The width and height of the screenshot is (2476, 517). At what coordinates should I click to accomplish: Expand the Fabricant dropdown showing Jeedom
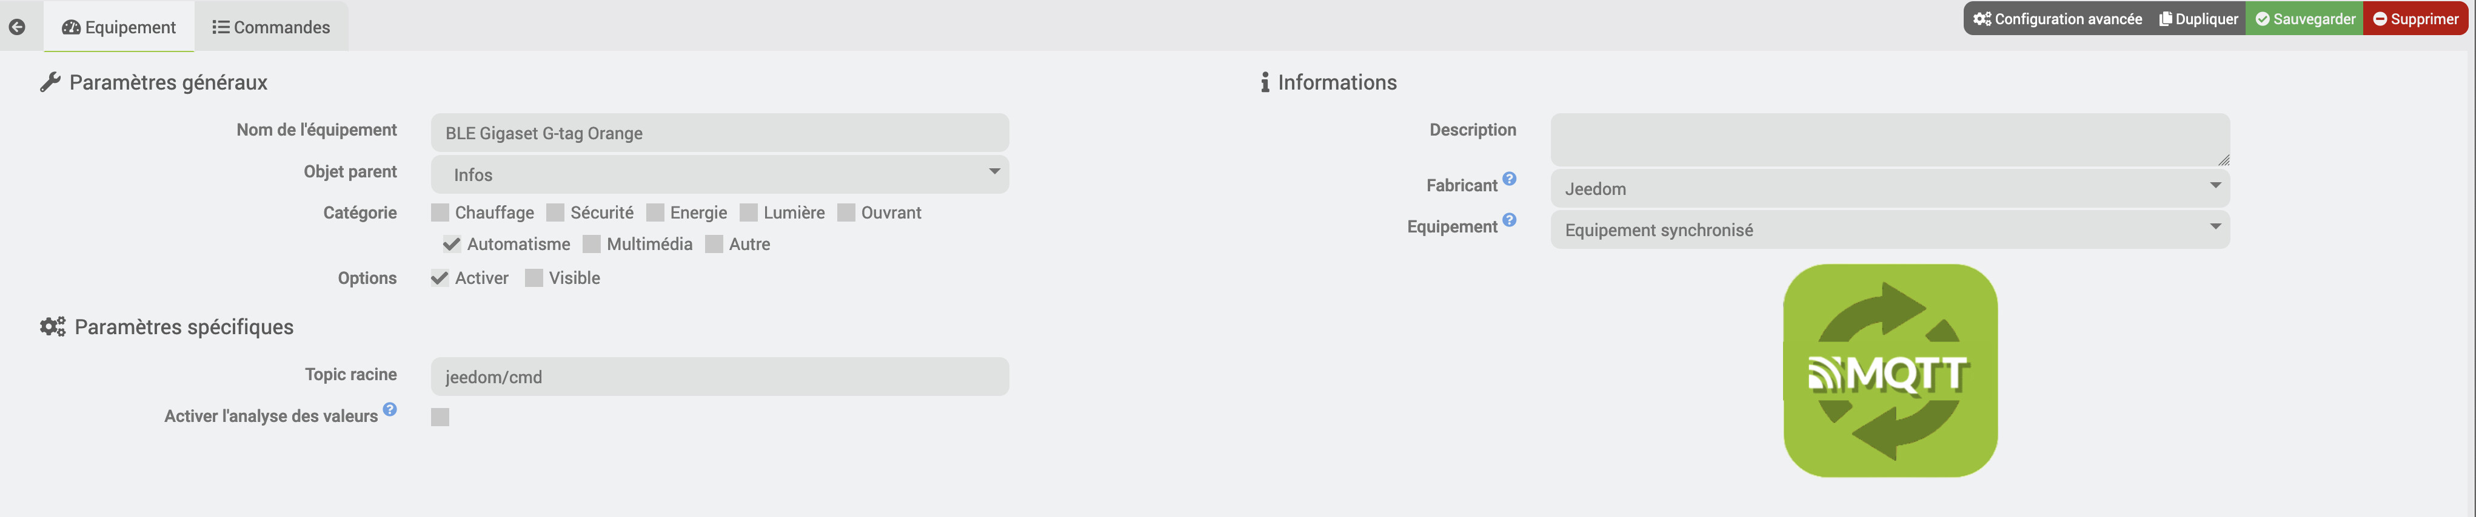coord(1889,189)
